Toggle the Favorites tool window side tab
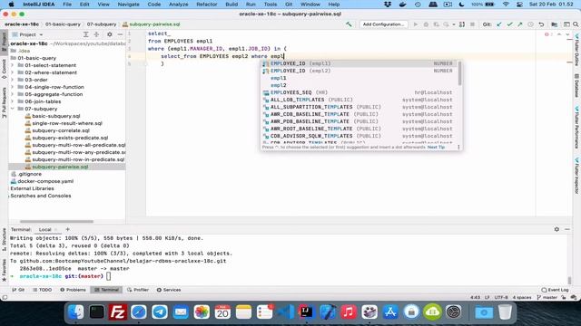Image resolution: width=581 pixels, height=326 pixels. pyautogui.click(x=4, y=270)
